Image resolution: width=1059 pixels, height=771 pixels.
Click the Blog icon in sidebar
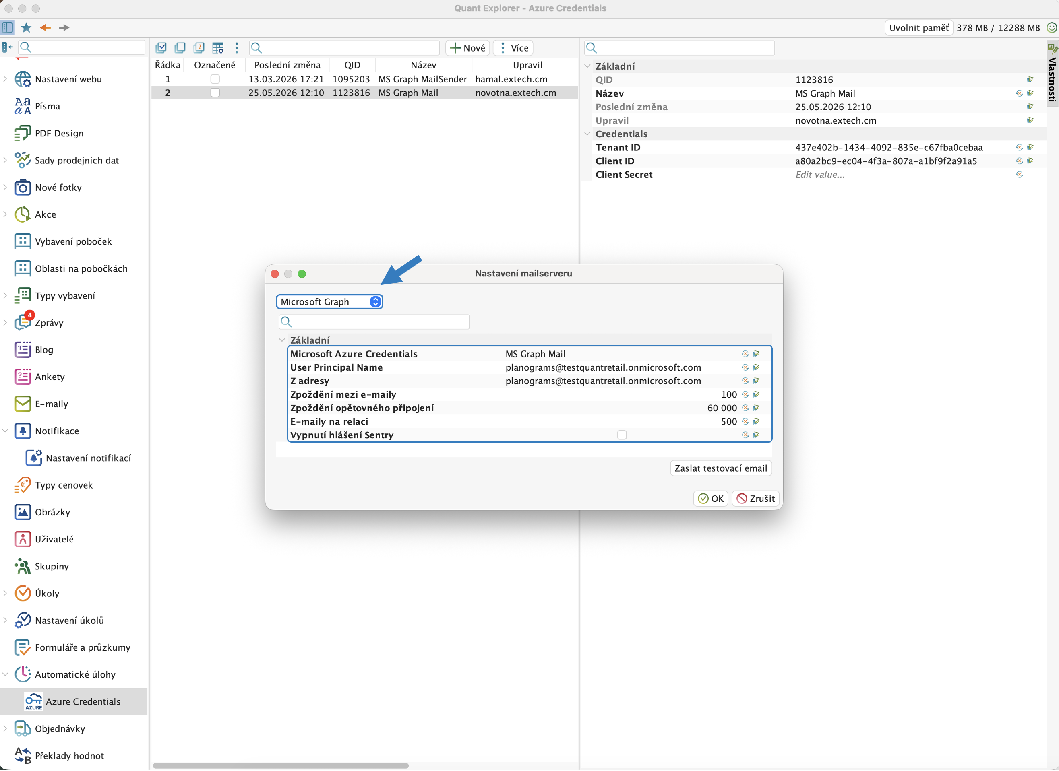23,350
